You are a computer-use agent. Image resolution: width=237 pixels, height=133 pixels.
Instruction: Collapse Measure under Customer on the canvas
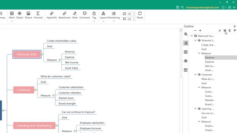53,95
